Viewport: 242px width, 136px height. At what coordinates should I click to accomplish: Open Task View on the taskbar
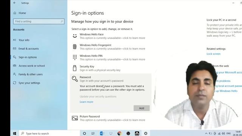(93, 133)
